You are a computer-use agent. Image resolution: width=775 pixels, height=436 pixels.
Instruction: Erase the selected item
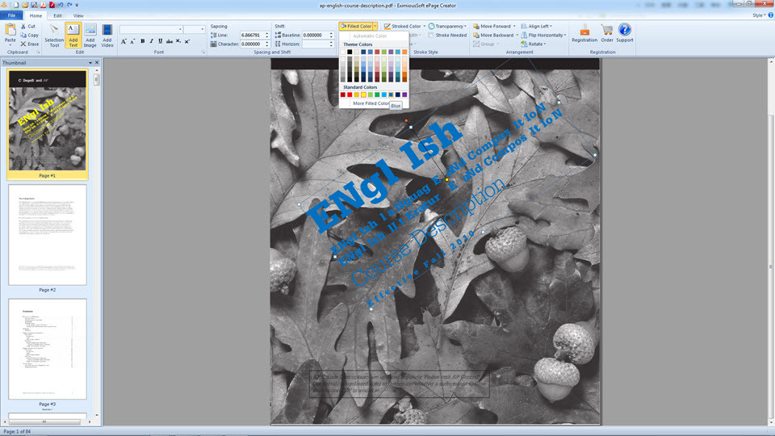point(30,44)
